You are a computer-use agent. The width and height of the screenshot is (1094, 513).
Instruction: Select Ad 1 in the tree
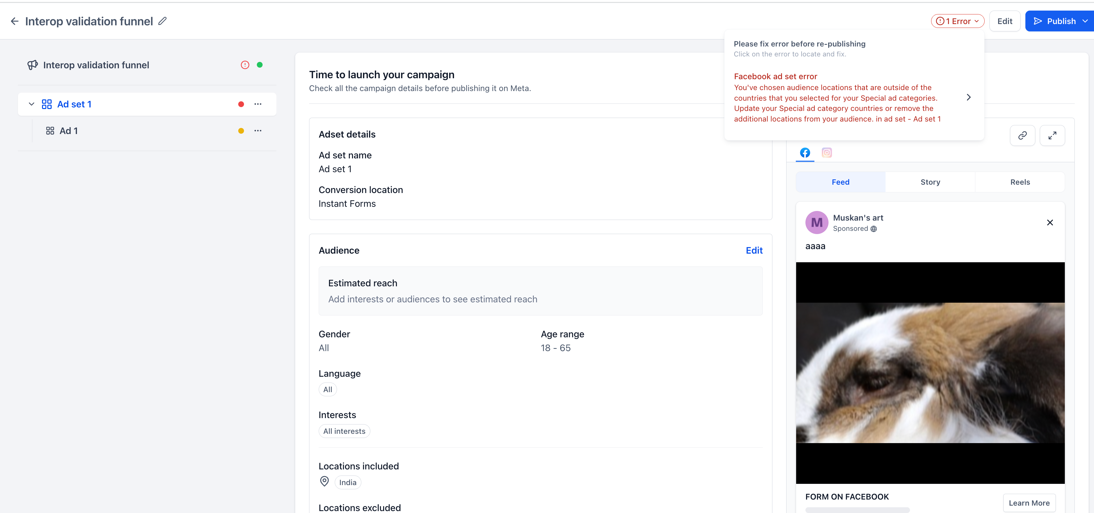(x=68, y=131)
